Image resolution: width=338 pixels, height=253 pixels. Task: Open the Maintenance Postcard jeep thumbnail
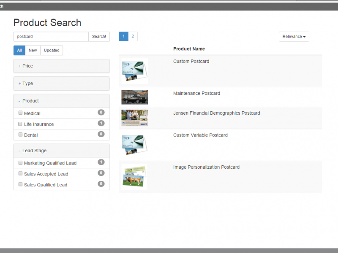coord(134,97)
